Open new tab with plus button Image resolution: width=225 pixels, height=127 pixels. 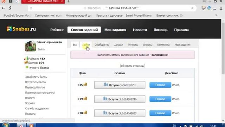pos(69,1)
